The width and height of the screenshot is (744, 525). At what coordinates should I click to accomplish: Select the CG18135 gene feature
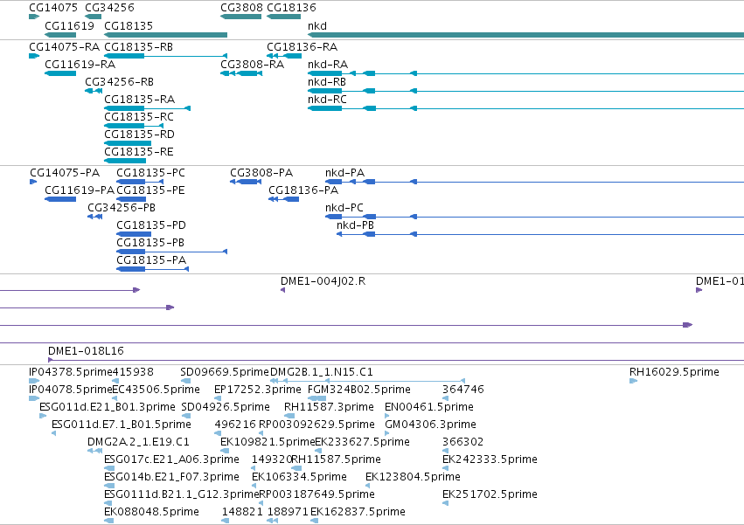(x=165, y=35)
